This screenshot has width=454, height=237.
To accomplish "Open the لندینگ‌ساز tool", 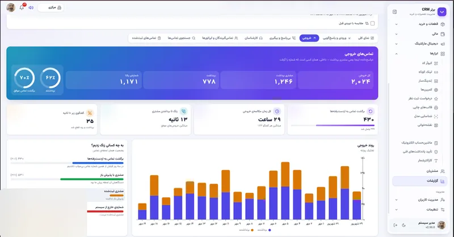I will point(428,81).
